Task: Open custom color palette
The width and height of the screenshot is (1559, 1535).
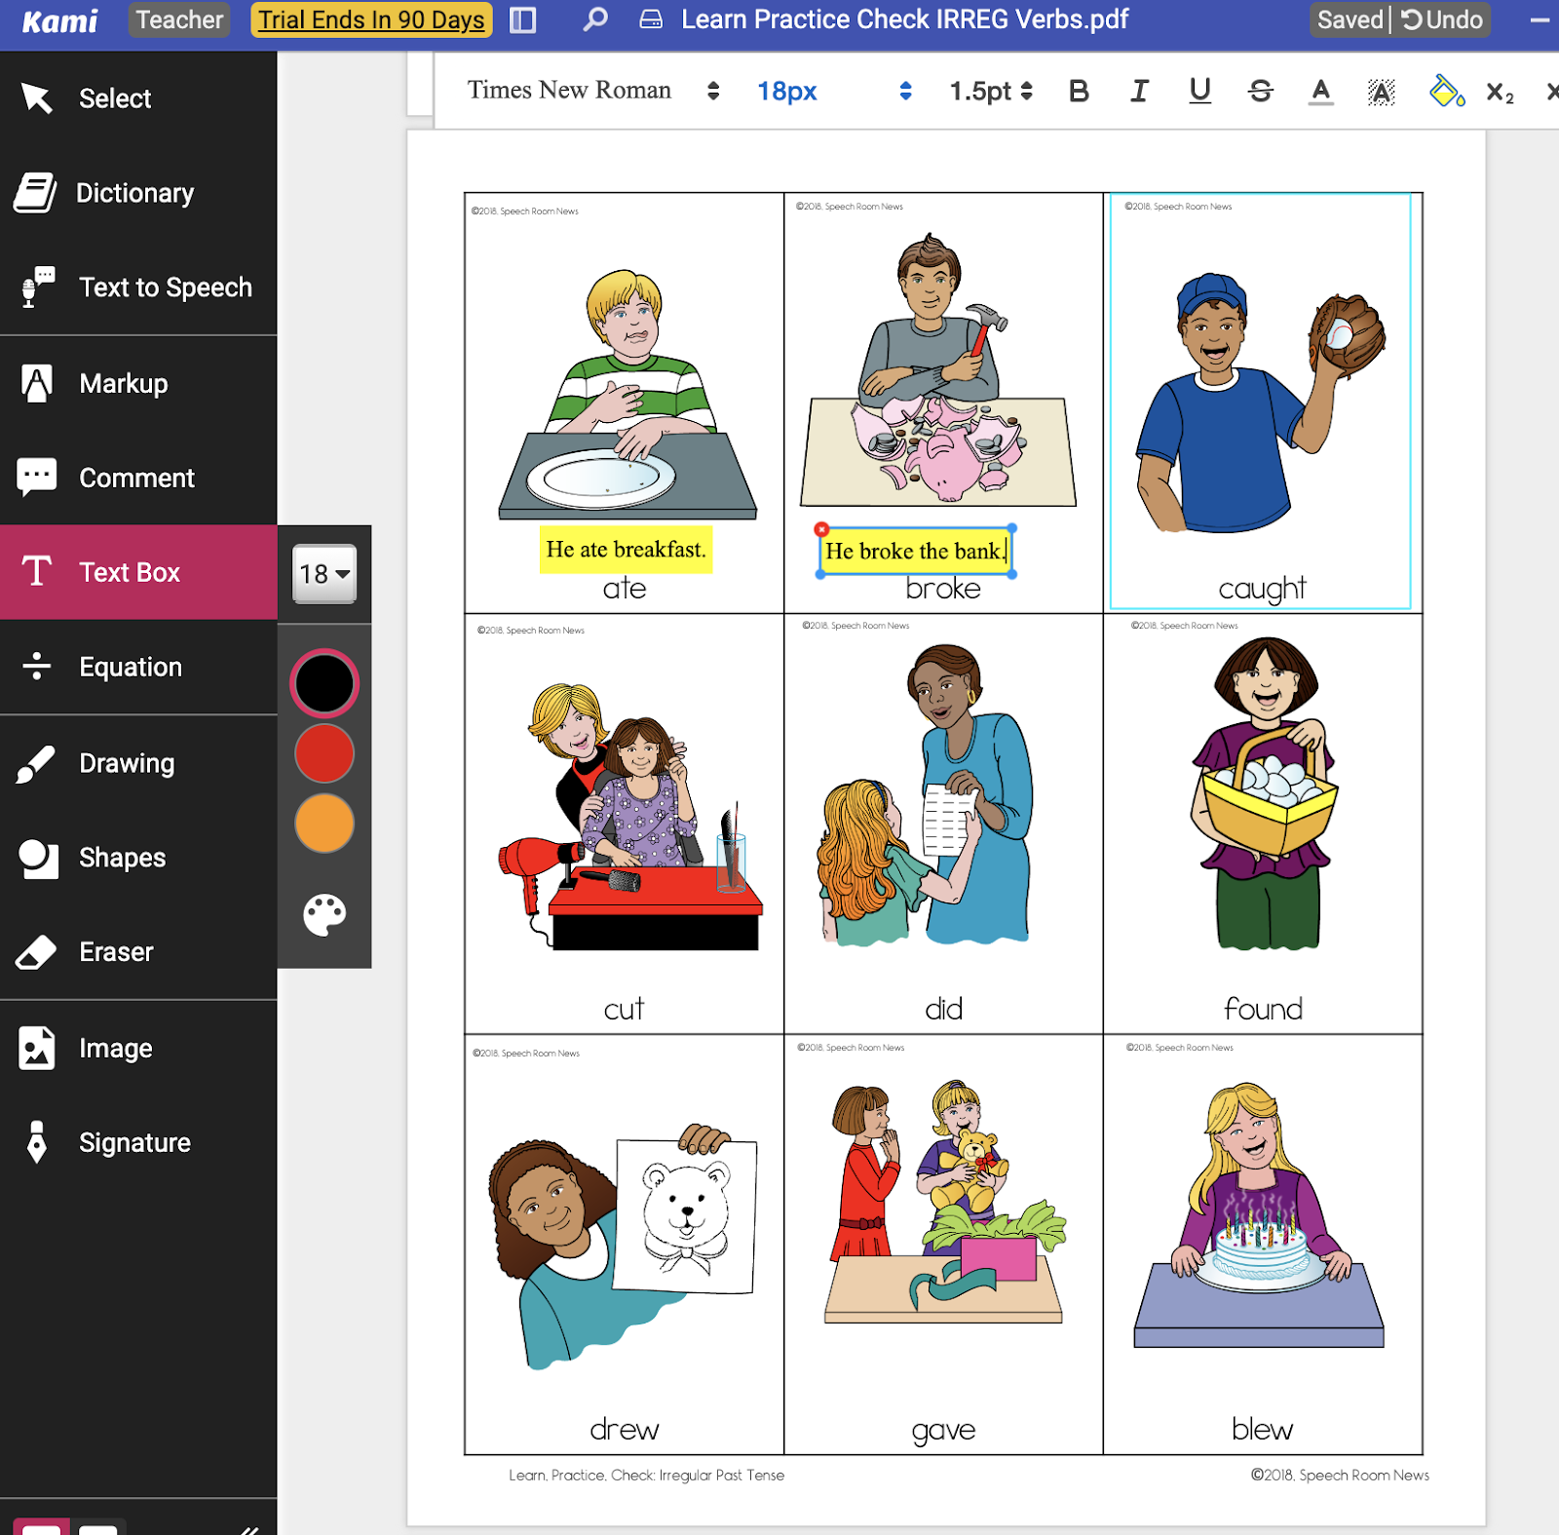Action: coord(324,914)
